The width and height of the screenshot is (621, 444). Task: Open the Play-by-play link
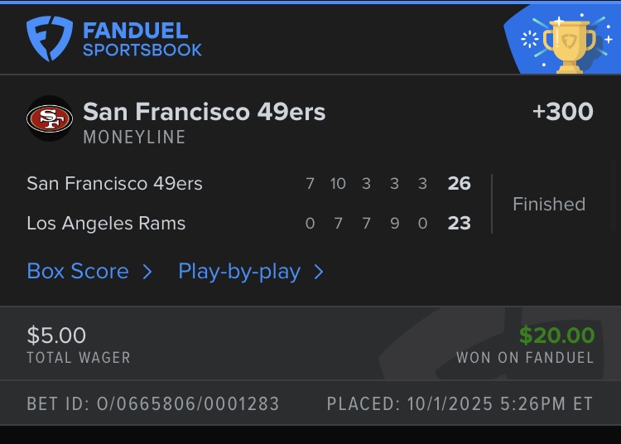[239, 272]
